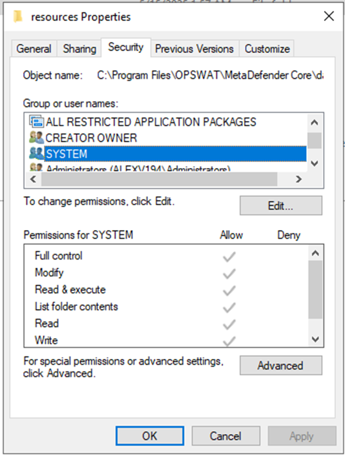
Task: Open the Previous Versions tab
Action: tap(194, 49)
